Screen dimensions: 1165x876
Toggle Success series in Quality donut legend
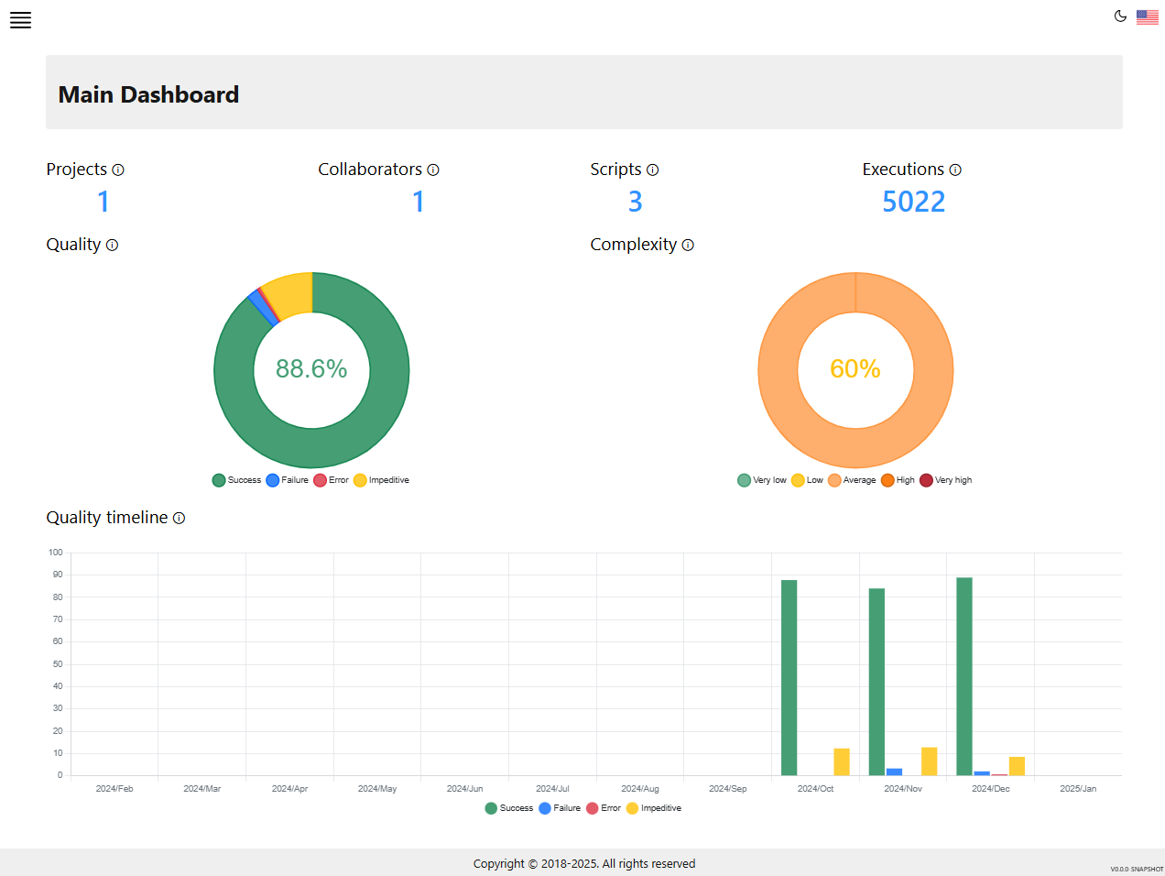236,480
